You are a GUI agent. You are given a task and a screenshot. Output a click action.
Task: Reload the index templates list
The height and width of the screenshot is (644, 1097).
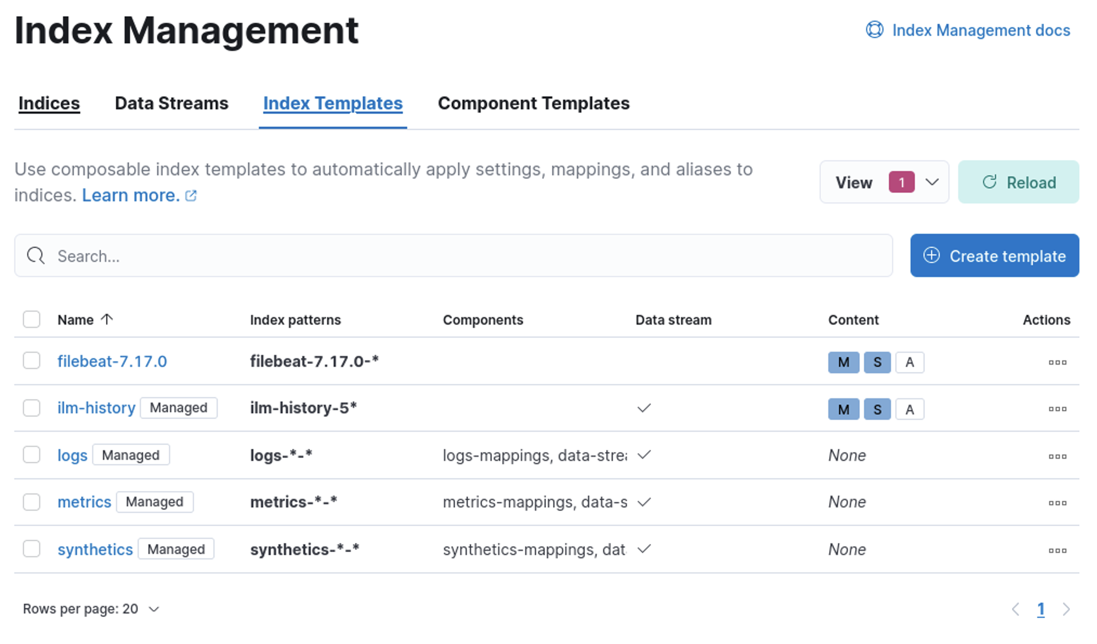(x=1018, y=182)
